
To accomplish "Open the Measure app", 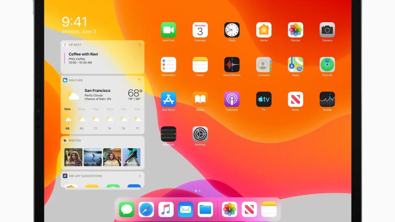I will click(x=168, y=134).
